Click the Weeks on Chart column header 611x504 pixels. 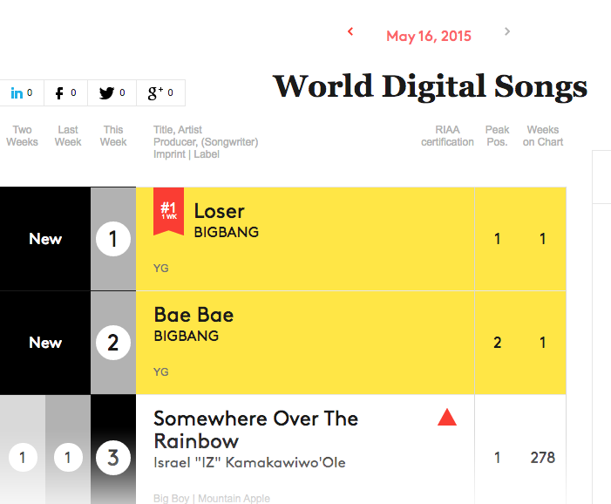click(543, 136)
